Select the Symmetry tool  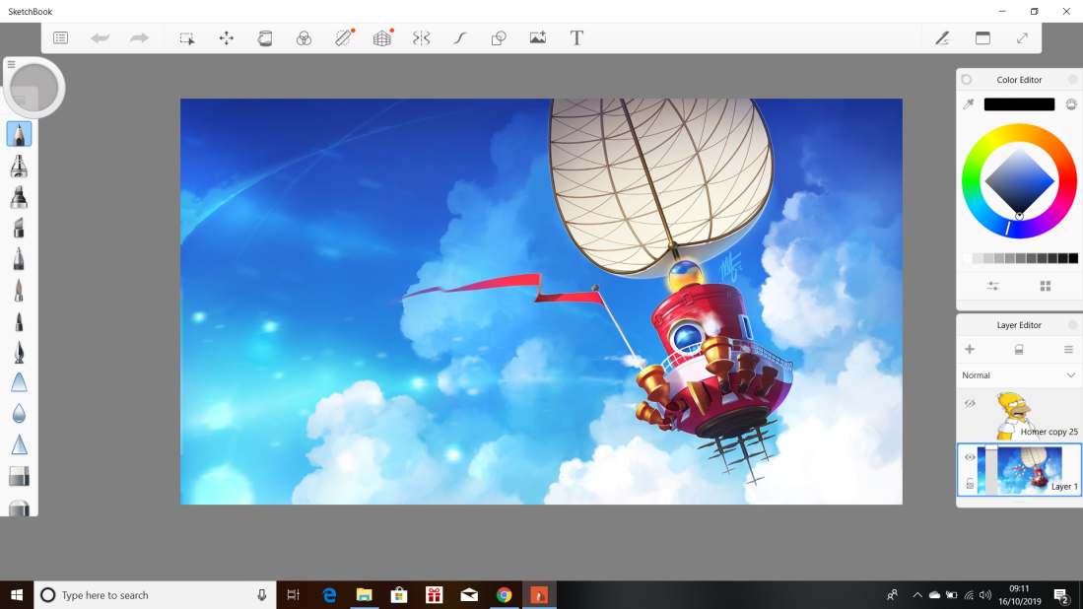coord(422,37)
